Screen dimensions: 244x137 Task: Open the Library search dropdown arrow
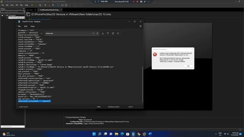point(24,12)
